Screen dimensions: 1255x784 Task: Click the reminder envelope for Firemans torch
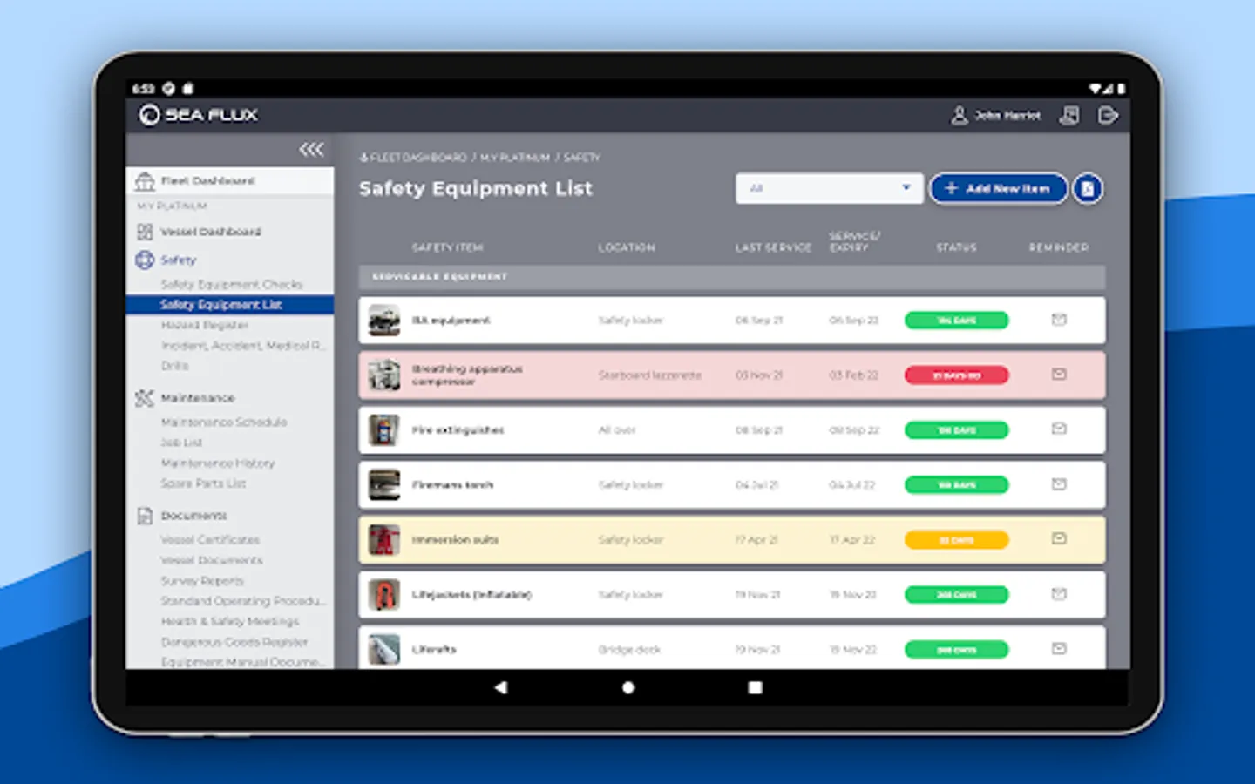(1059, 483)
